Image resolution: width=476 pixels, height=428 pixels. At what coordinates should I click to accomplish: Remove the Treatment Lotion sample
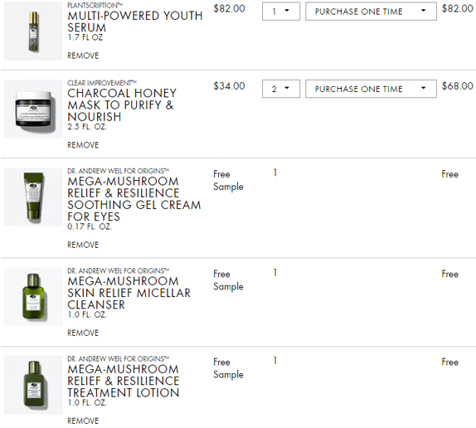pyautogui.click(x=83, y=421)
